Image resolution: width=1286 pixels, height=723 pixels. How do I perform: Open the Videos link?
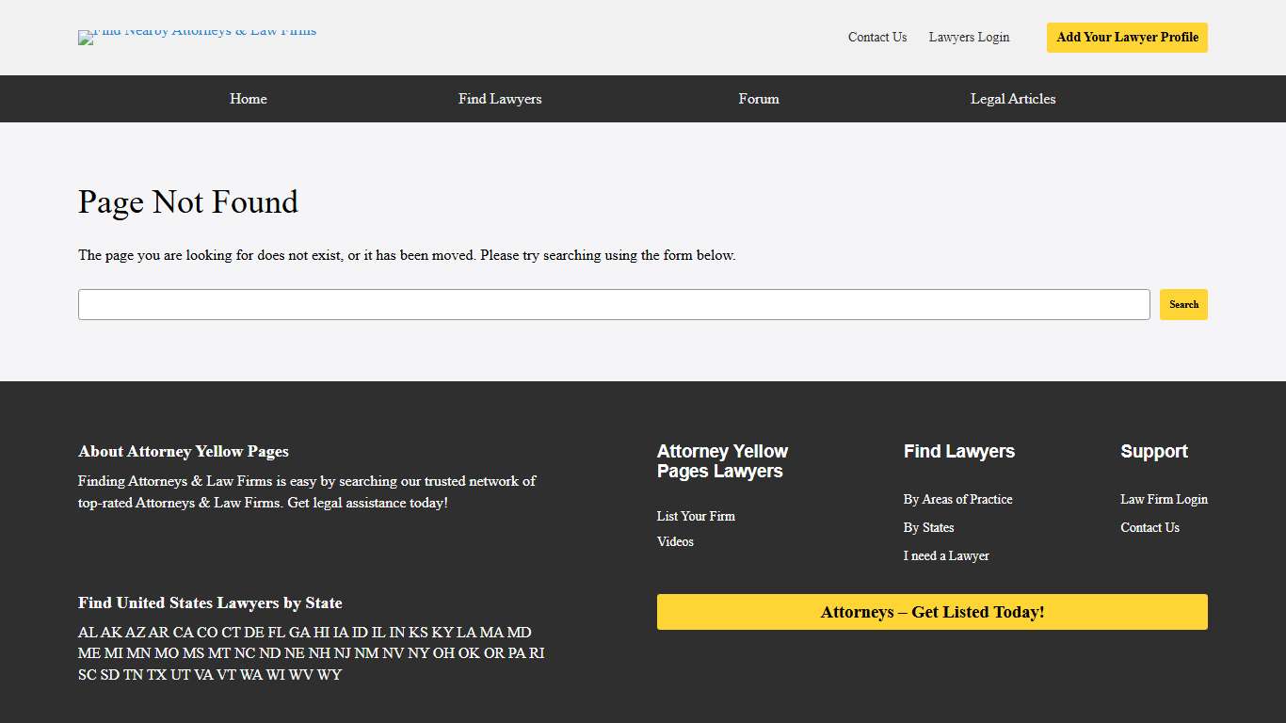tap(675, 541)
